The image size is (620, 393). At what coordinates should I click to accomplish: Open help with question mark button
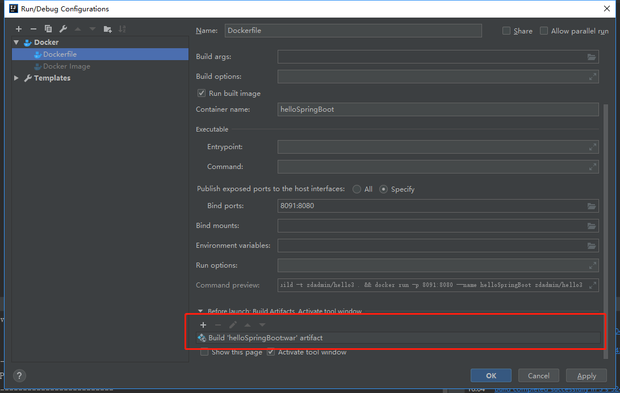(x=19, y=375)
